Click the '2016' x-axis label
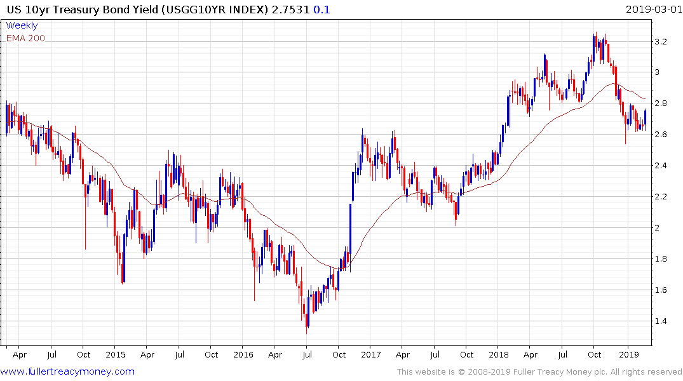 point(243,355)
